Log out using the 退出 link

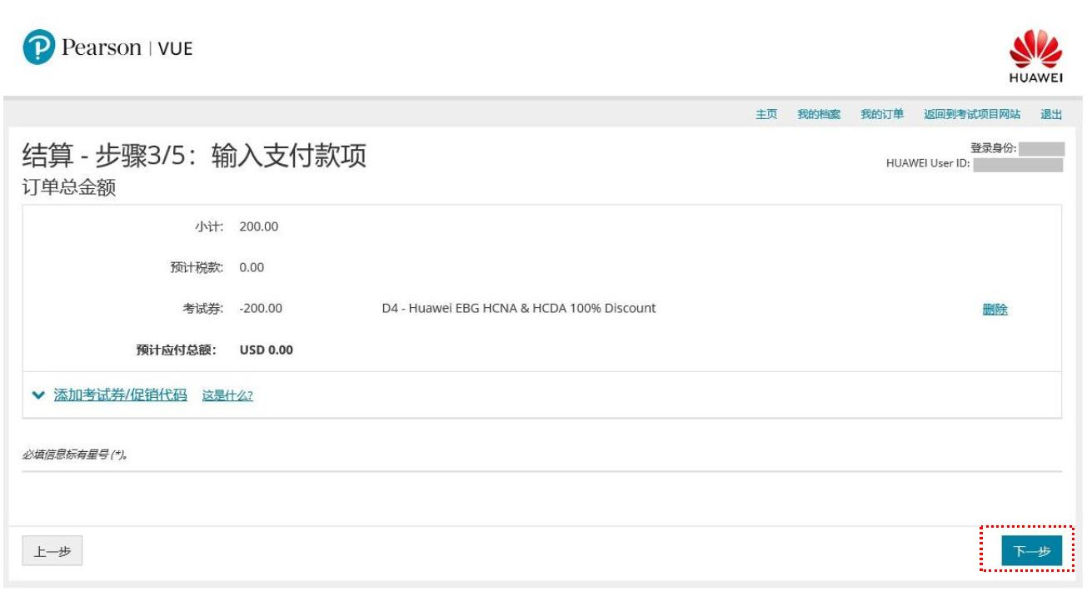point(1050,114)
